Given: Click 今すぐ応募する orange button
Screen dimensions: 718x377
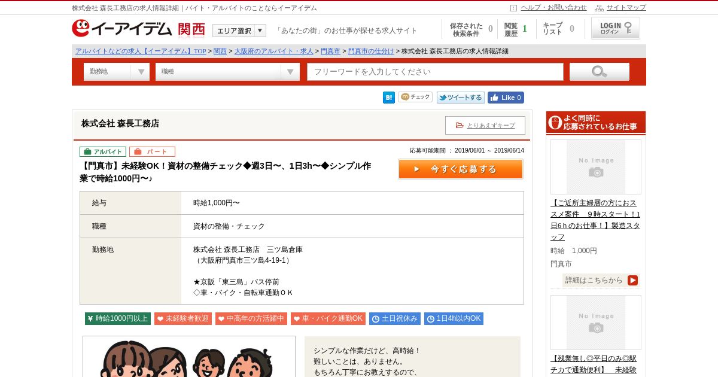Looking at the screenshot, I should 461,169.
